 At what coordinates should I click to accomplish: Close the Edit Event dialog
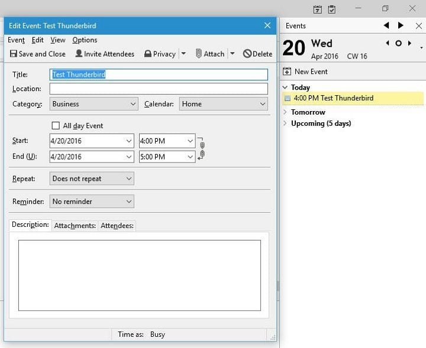[x=267, y=25]
